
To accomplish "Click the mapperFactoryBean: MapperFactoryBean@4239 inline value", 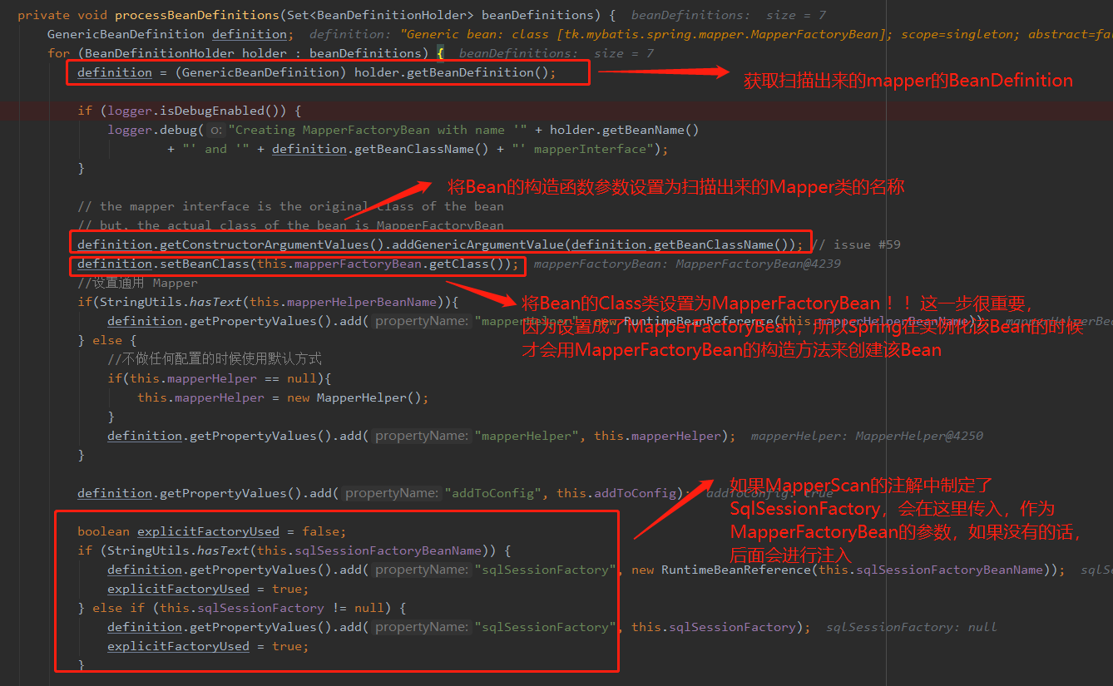I will click(687, 264).
